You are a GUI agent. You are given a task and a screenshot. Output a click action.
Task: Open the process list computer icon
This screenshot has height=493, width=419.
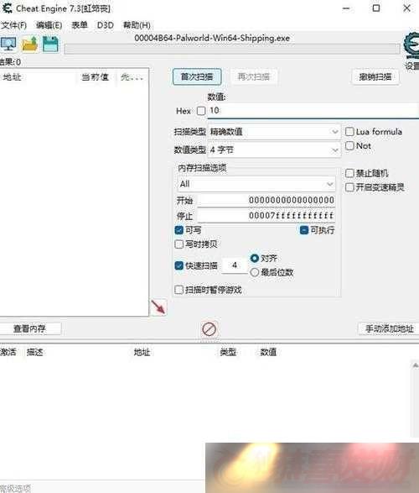(x=8, y=44)
